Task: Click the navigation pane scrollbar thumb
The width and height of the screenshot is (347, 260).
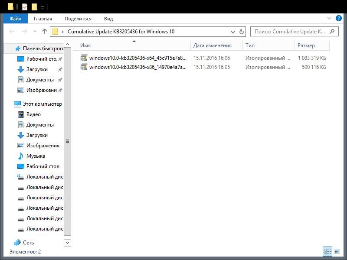Action: pos(68,142)
